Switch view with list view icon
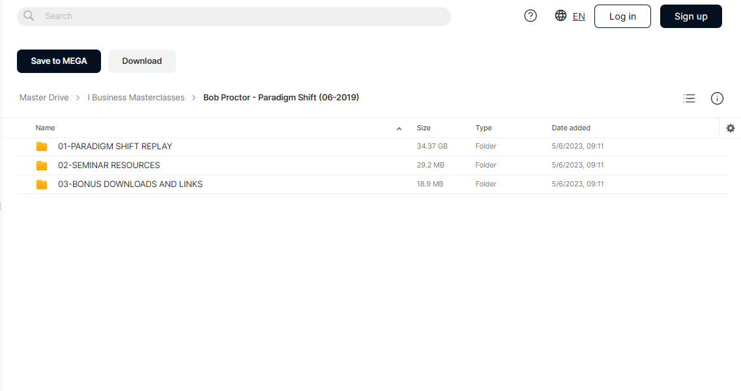Viewport: 741px width, 391px height. coord(689,98)
